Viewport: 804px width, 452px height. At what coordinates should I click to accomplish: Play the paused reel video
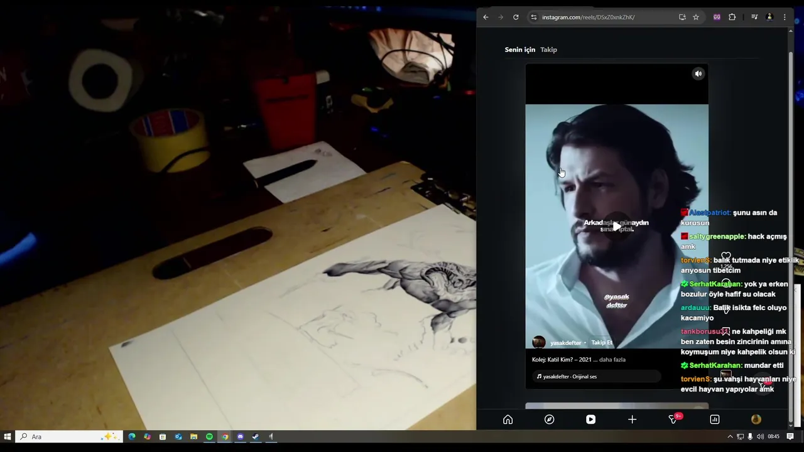point(617,225)
